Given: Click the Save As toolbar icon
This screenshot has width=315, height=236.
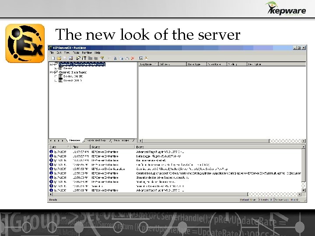Looking at the screenshot, I should point(71,58).
